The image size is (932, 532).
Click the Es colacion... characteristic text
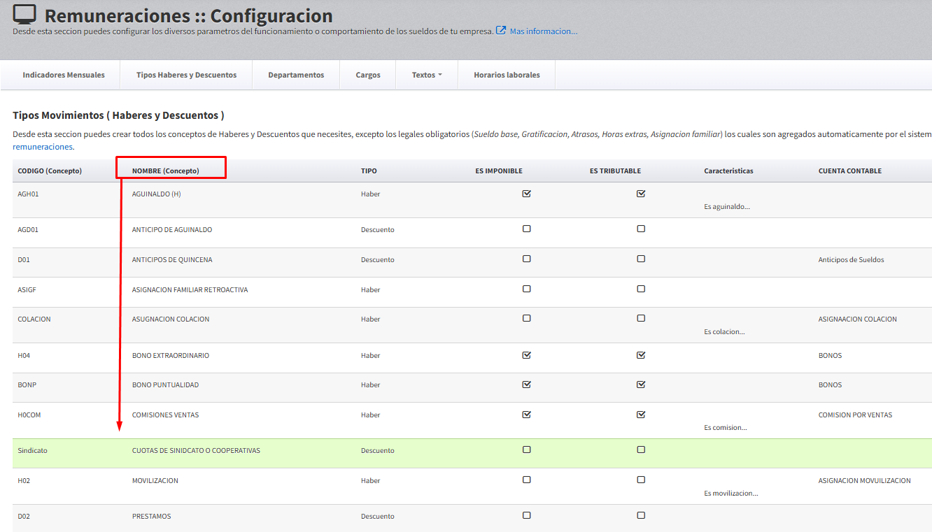pyautogui.click(x=724, y=332)
